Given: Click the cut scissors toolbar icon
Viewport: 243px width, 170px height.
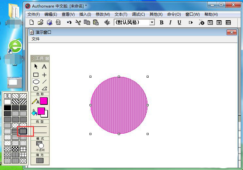Looking at the screenshot, I should 78,22.
